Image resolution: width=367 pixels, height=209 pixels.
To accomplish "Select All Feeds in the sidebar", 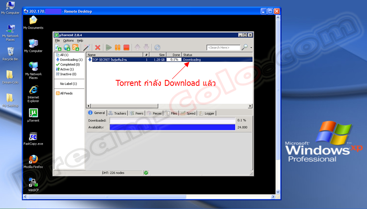I will (x=64, y=93).
